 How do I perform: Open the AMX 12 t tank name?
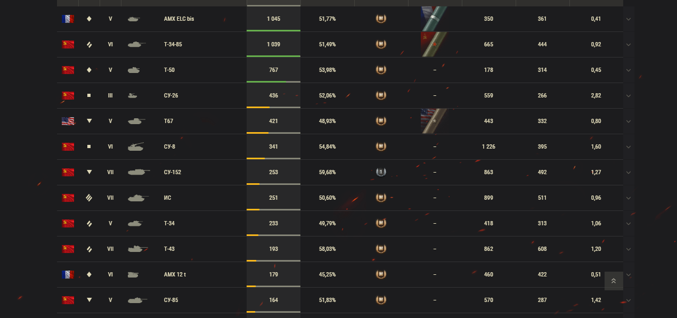pyautogui.click(x=175, y=274)
